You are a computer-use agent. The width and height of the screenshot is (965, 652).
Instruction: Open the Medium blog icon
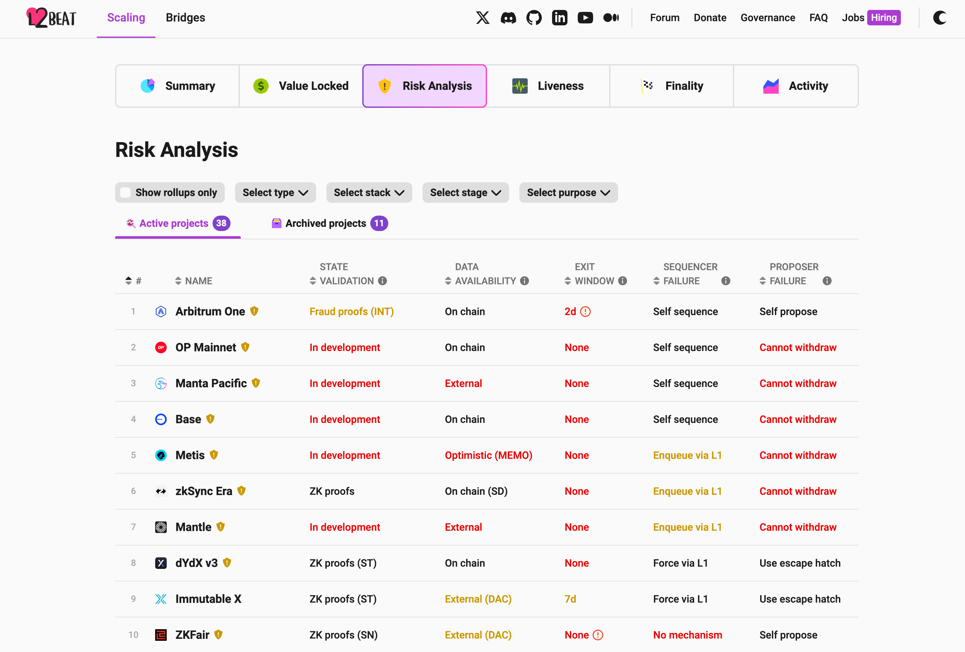611,17
